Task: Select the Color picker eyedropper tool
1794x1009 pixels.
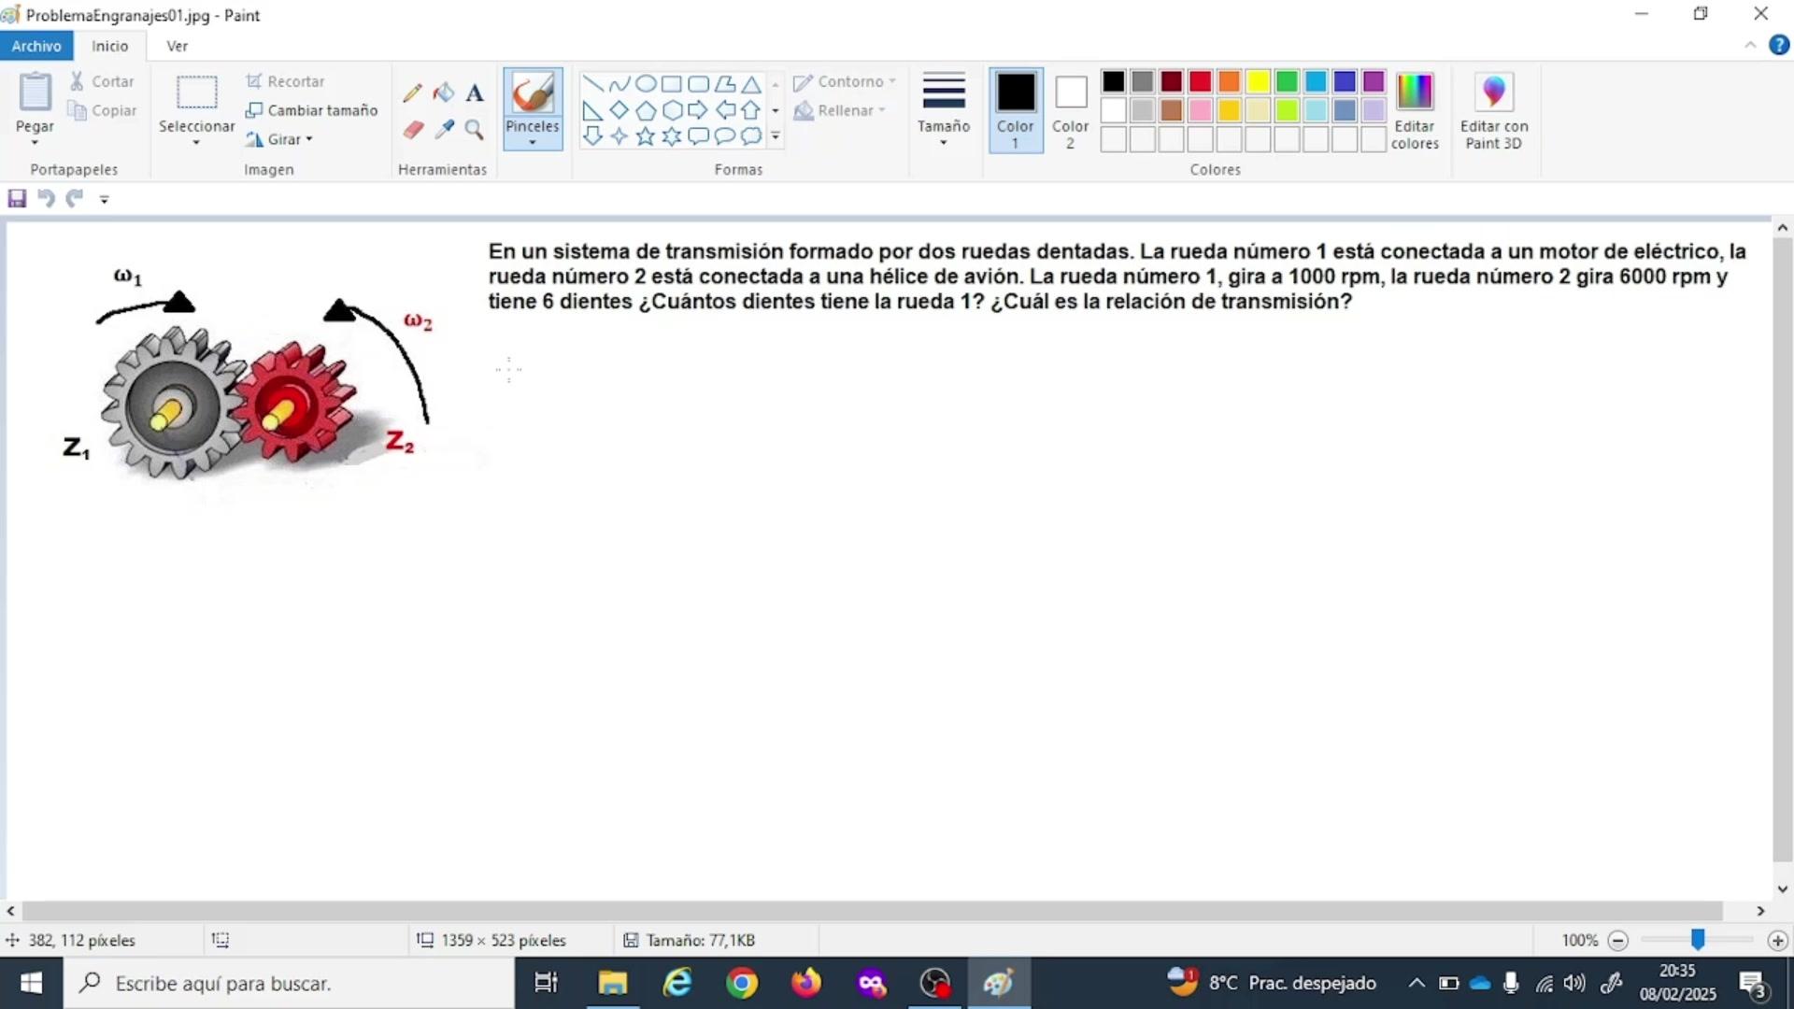Action: click(x=444, y=130)
